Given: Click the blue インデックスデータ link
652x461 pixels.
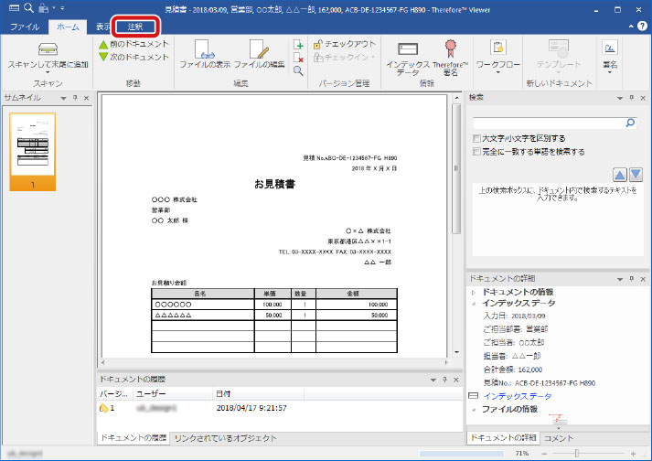Looking at the screenshot, I should click(x=517, y=396).
